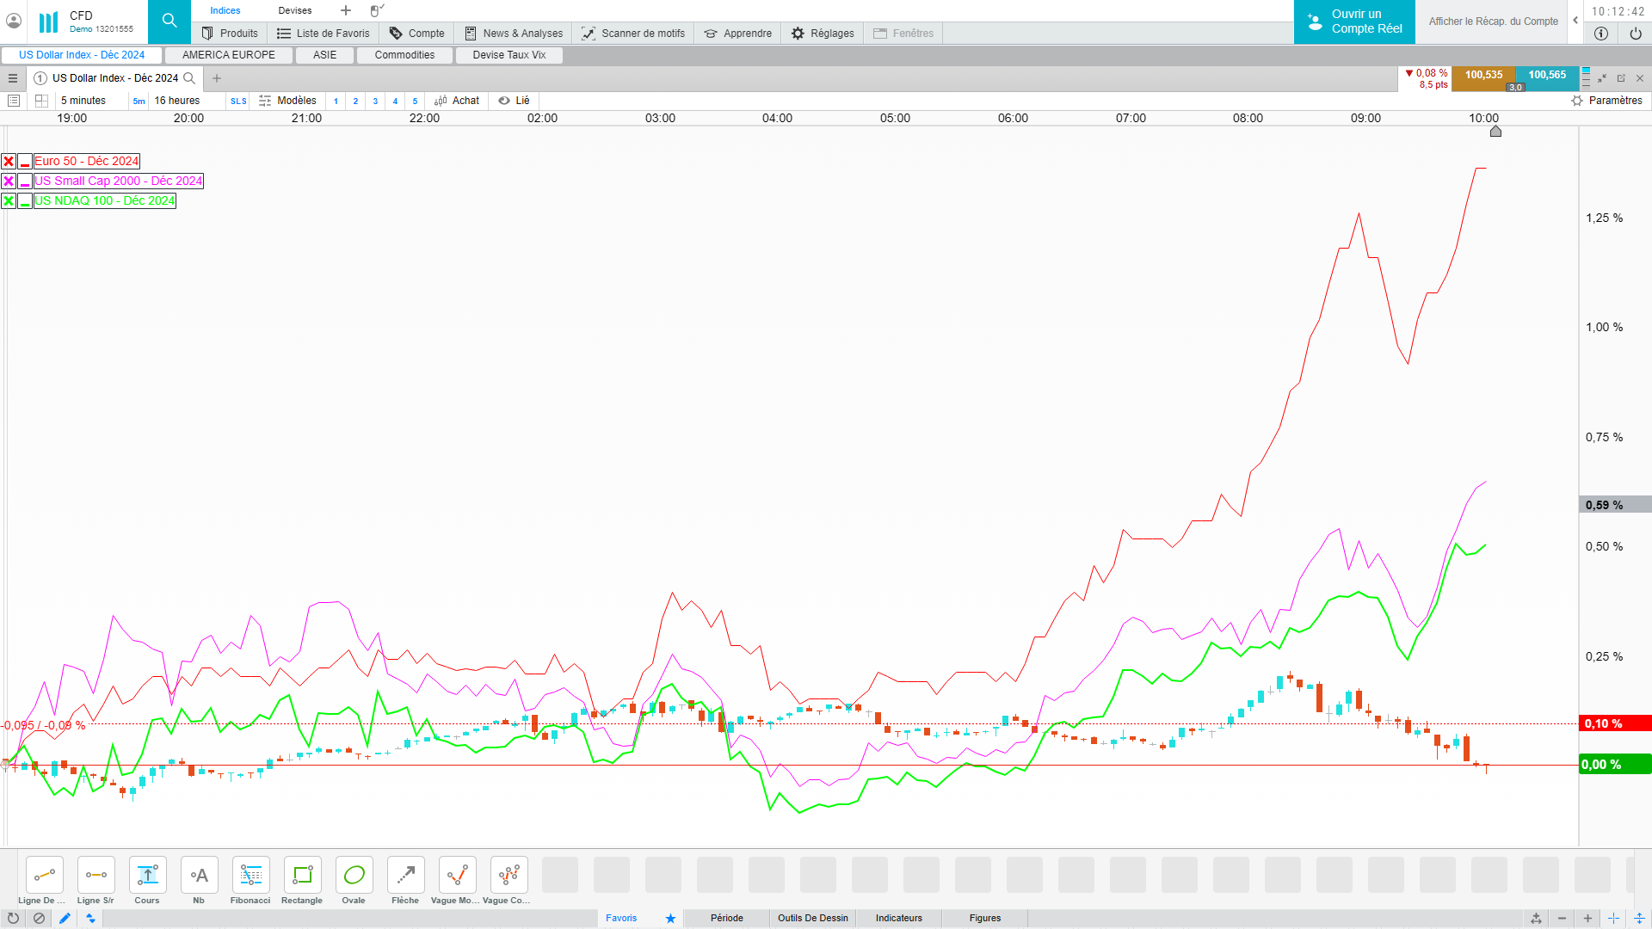Click the magenta US Small Cap line-style swatch
The image size is (1652, 929).
pyautogui.click(x=25, y=181)
